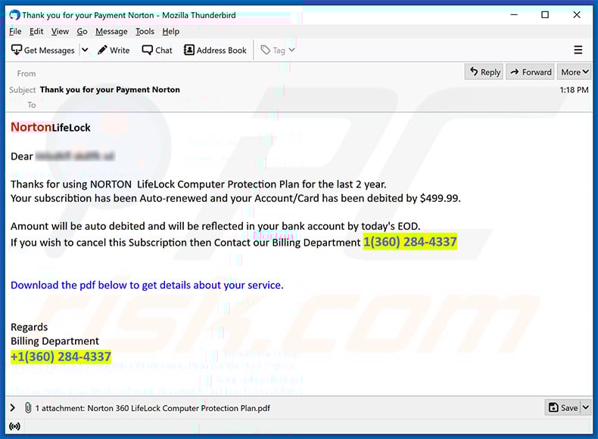Save the attached PDF file

tap(563, 408)
